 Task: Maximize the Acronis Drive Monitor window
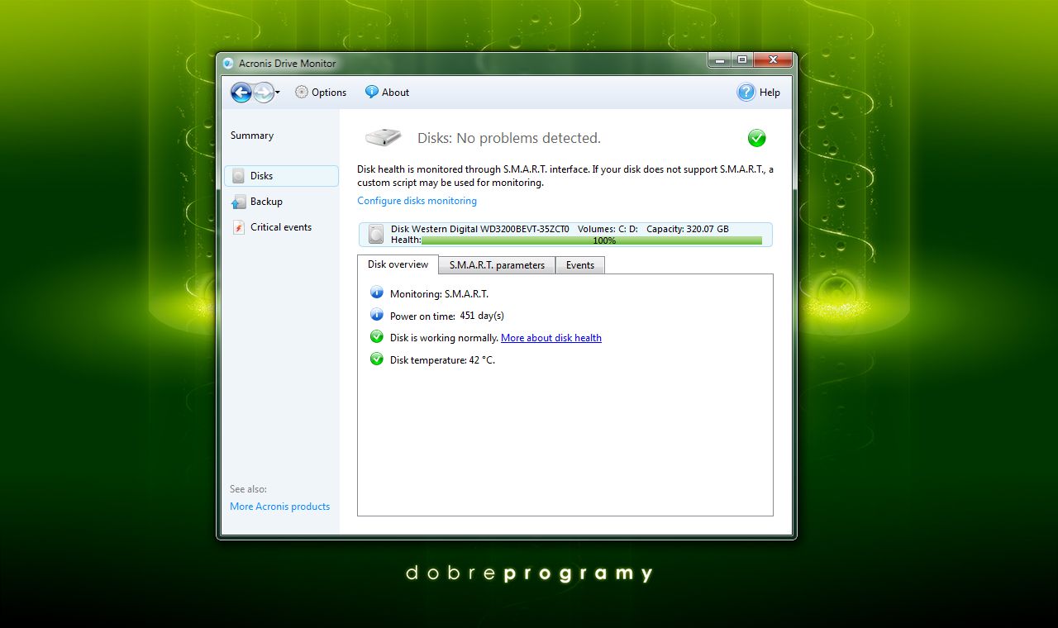pyautogui.click(x=742, y=59)
